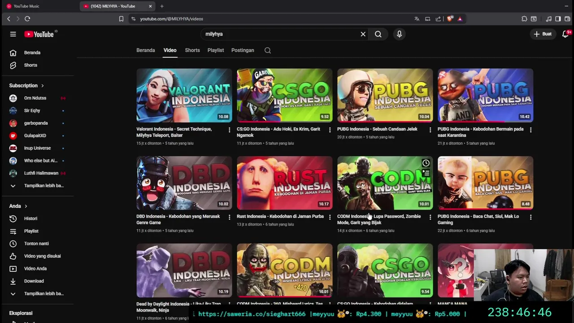Image resolution: width=574 pixels, height=323 pixels.
Task: Open Eksplorasi section heading
Action: [x=21, y=313]
